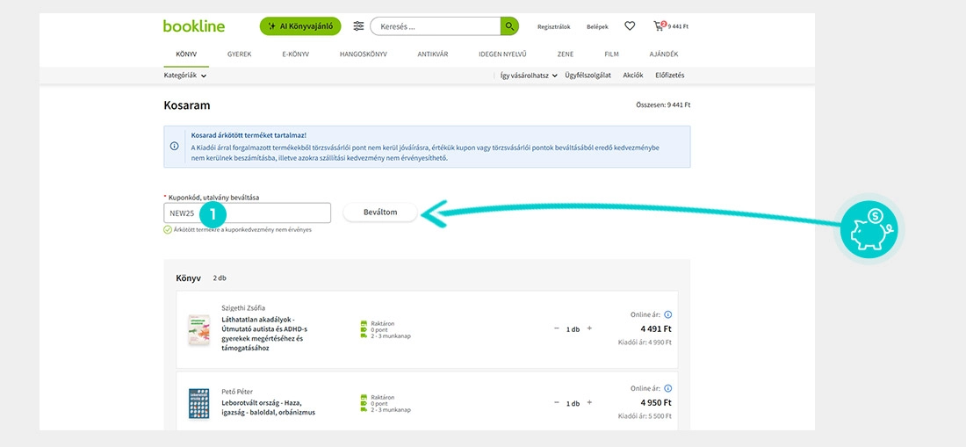Open the search filter sliders icon
Image resolution: width=966 pixels, height=447 pixels.
tap(358, 26)
